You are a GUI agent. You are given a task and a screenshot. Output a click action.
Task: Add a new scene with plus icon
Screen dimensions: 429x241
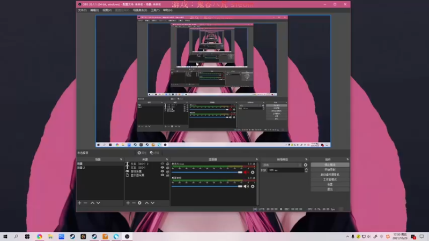[x=79, y=203]
